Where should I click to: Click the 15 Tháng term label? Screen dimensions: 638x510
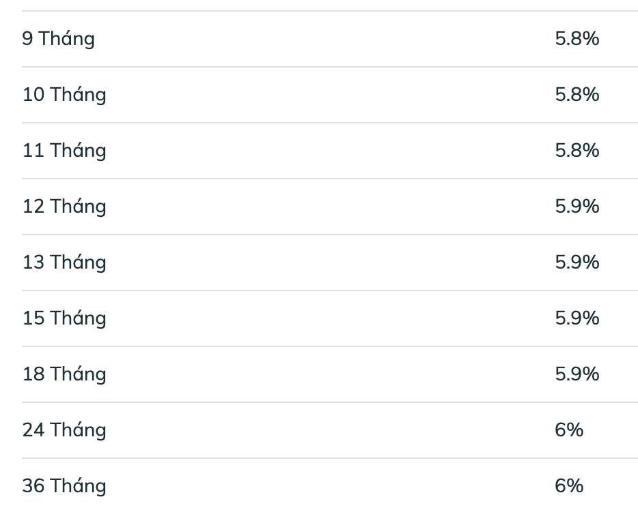[64, 318]
